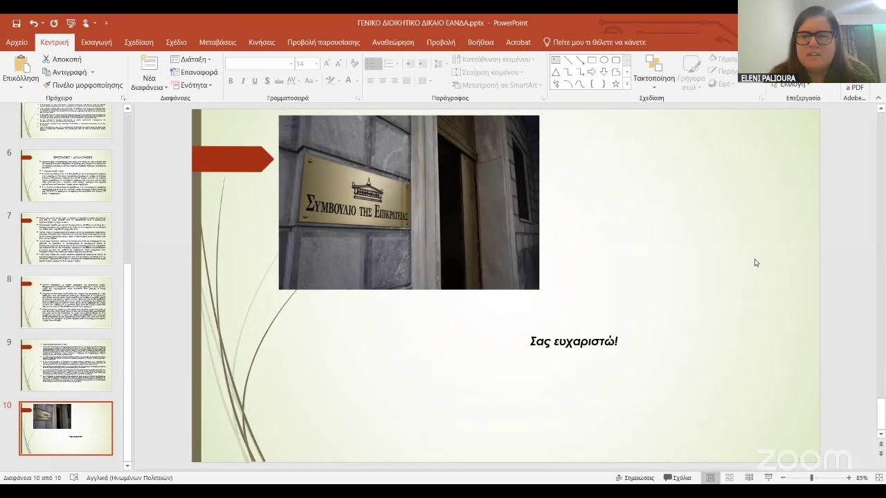Add a new slide with Νέα διαφάνεια icon
The height and width of the screenshot is (498, 886).
149,63
